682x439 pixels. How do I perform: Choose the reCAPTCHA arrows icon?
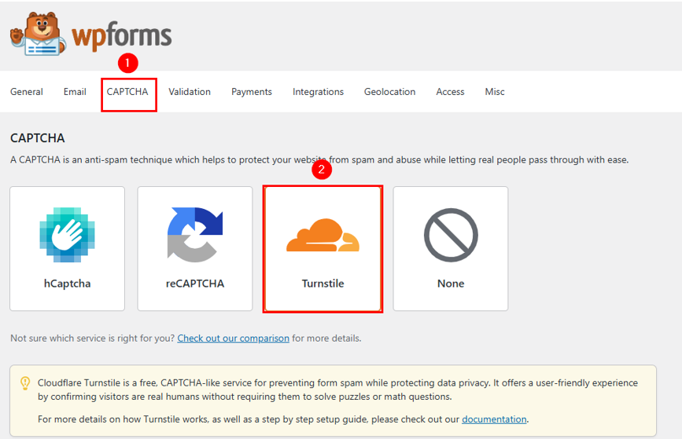click(194, 235)
